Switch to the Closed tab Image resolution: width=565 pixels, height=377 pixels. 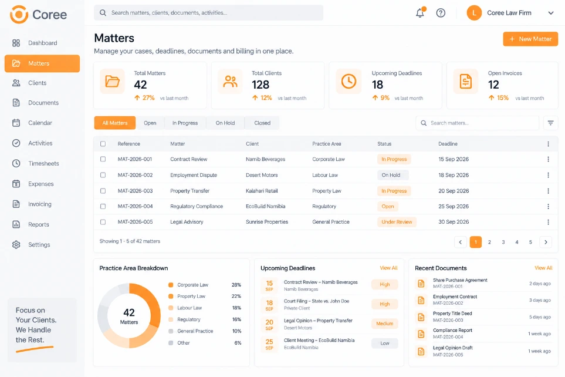pos(262,123)
